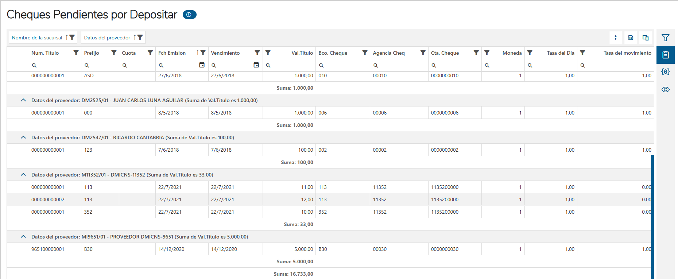Collapse the PROVEEDOR DMICNS-9651 group
678x279 pixels.
coord(23,237)
